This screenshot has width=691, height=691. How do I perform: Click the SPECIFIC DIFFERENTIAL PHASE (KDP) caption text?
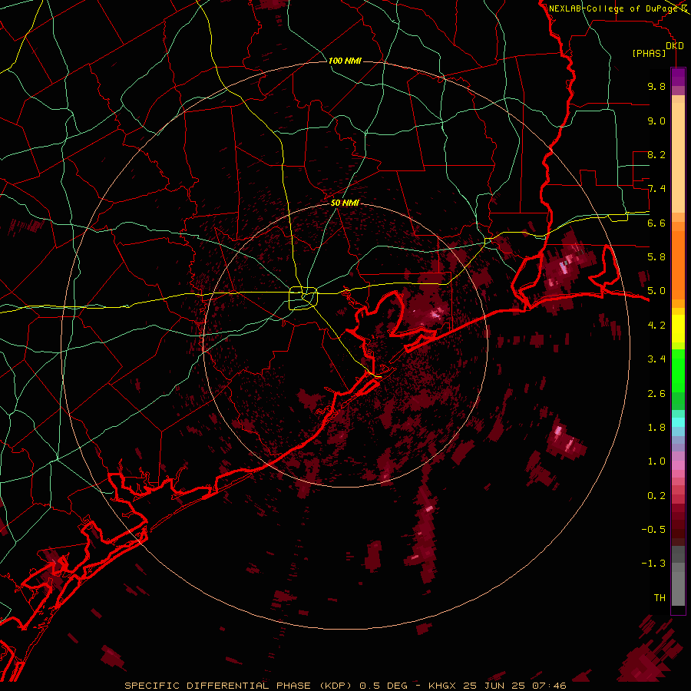click(238, 686)
